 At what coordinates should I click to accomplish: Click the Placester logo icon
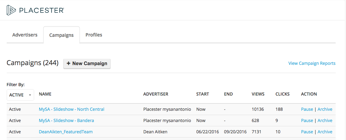[x=11, y=10]
